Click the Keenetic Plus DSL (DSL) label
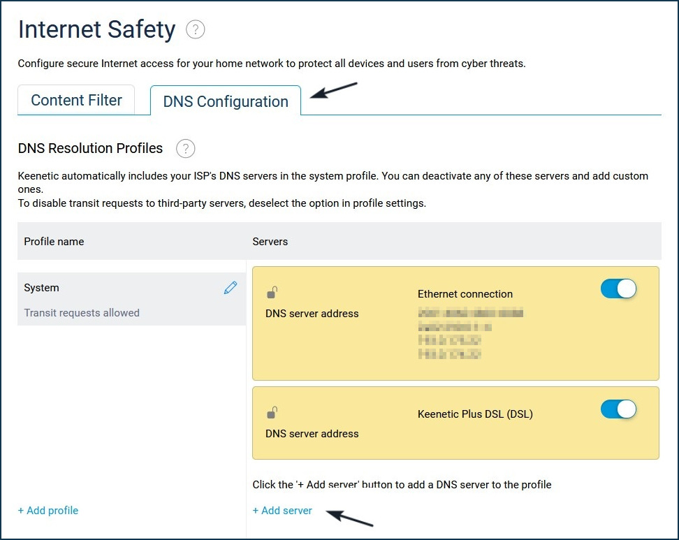Screen dimensions: 679x540 [x=475, y=414]
